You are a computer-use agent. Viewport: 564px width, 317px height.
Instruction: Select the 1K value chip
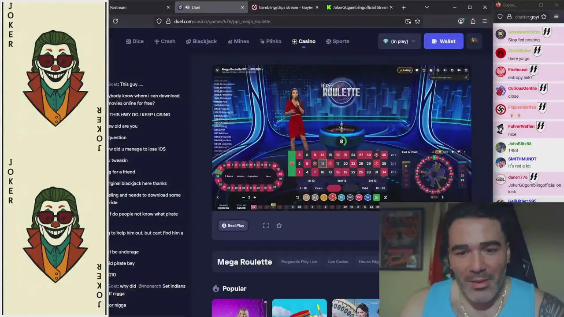pos(367,197)
